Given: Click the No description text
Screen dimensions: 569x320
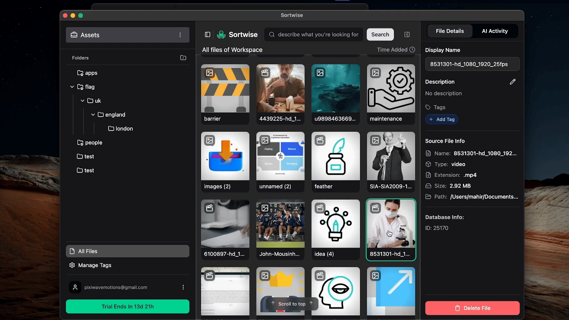Looking at the screenshot, I should pyautogui.click(x=443, y=93).
